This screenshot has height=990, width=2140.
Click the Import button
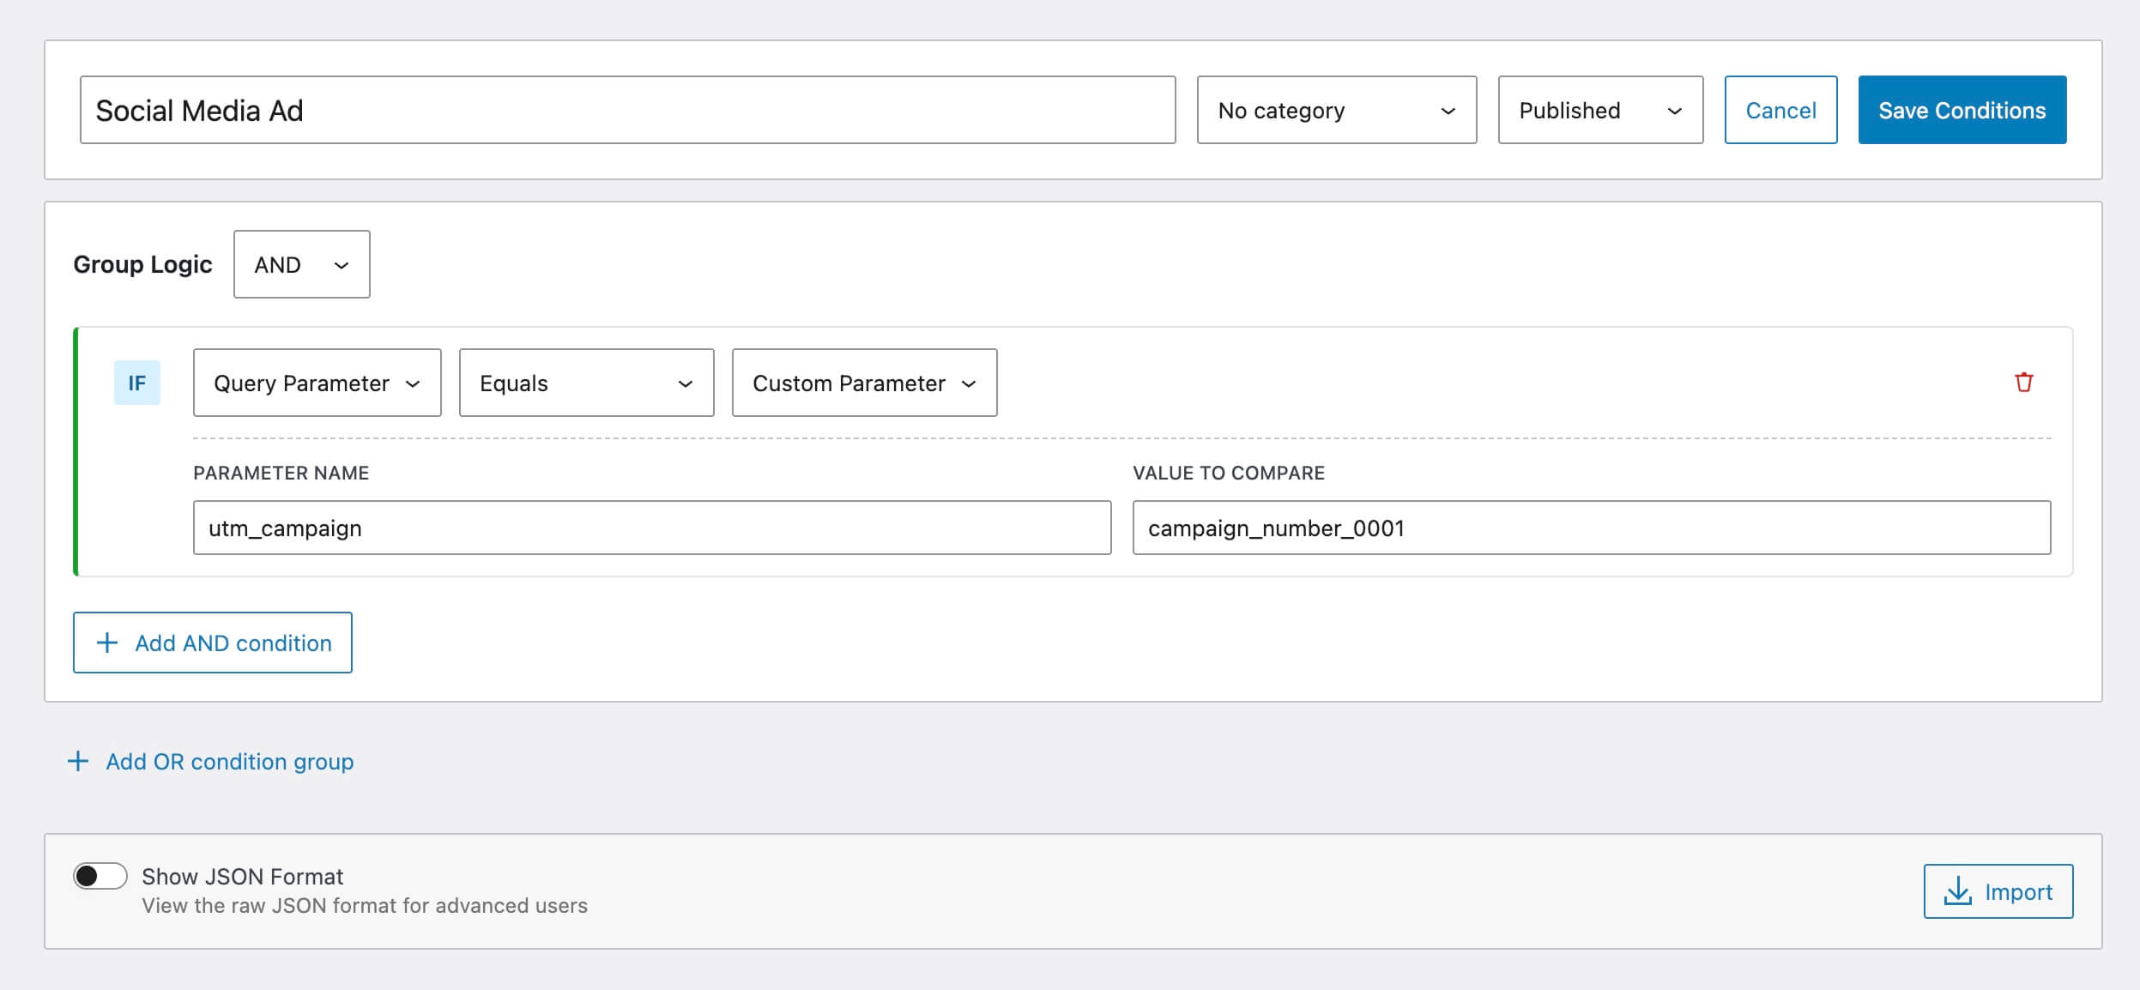coord(1998,890)
